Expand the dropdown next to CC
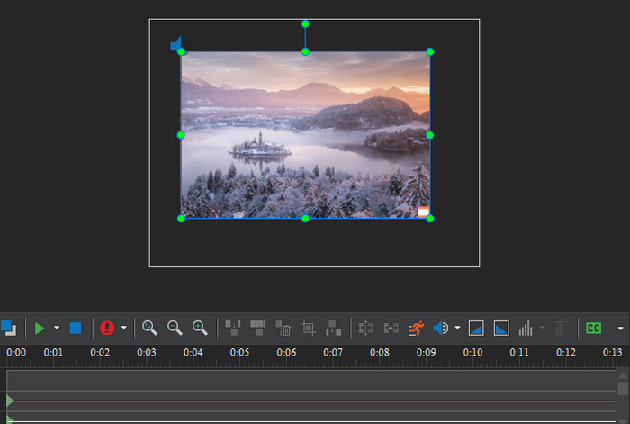The width and height of the screenshot is (630, 424). pyautogui.click(x=619, y=329)
